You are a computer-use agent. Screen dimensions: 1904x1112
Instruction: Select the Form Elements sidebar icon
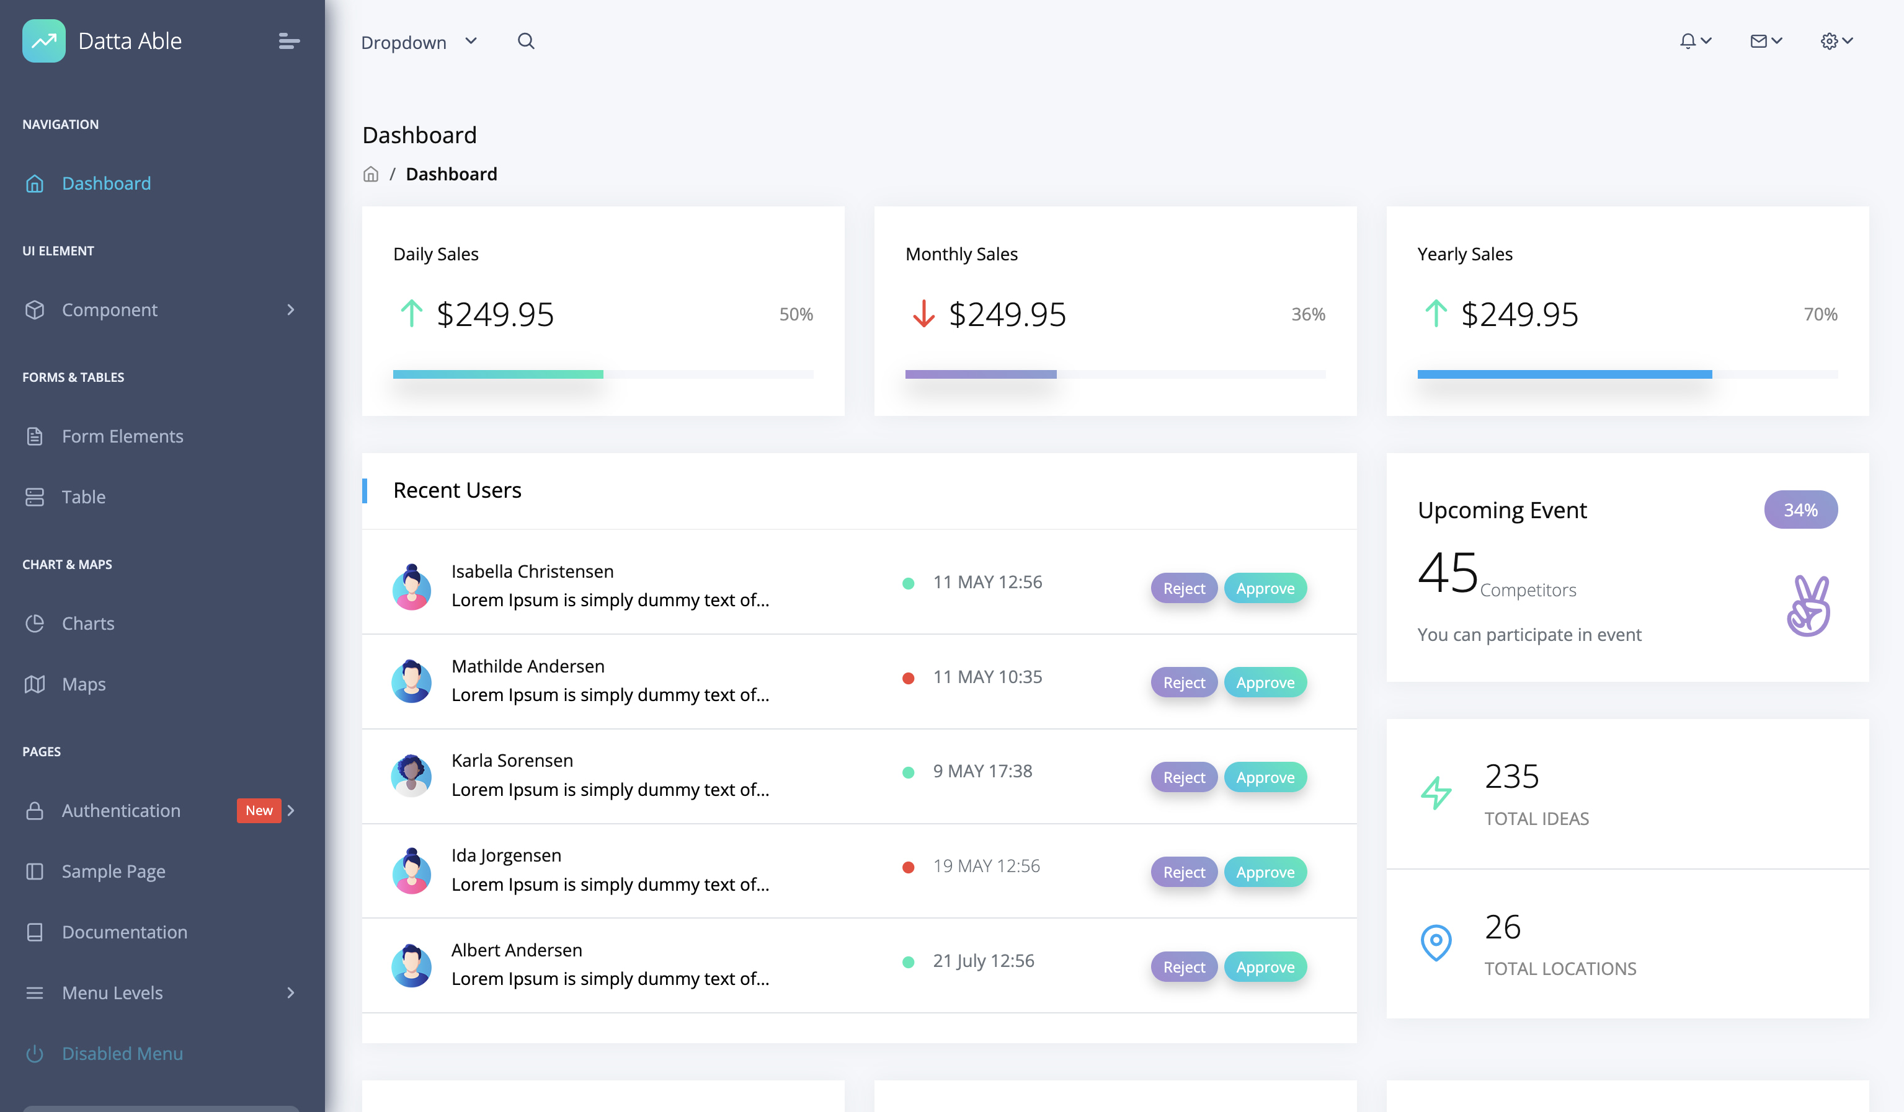[x=35, y=436]
